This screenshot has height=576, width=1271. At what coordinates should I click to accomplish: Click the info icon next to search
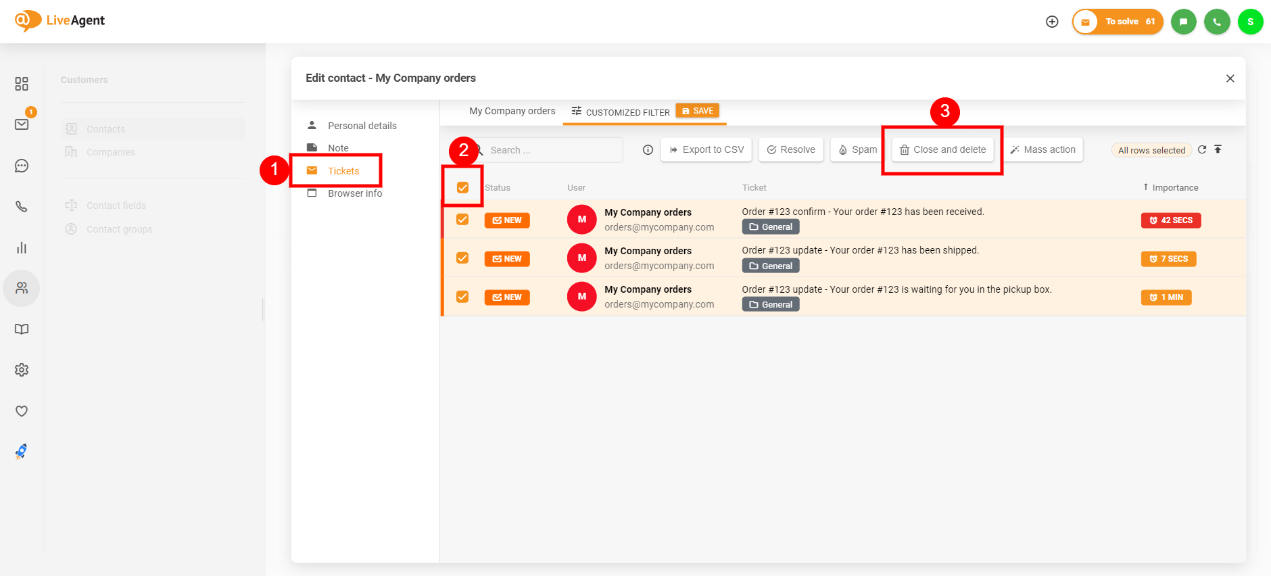coord(648,150)
